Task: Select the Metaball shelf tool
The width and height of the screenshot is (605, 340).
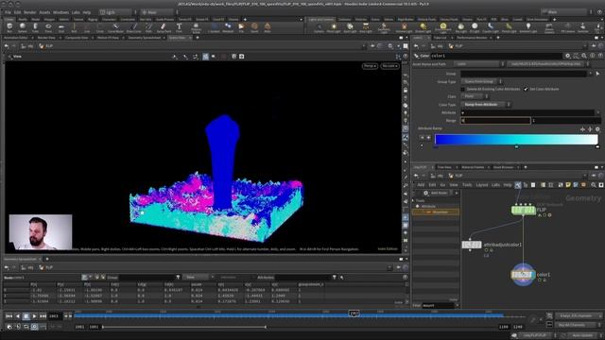Action: click(x=228, y=27)
